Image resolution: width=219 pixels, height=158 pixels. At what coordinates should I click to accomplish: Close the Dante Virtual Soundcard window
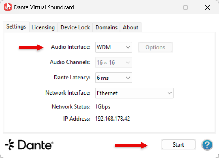click(x=207, y=7)
